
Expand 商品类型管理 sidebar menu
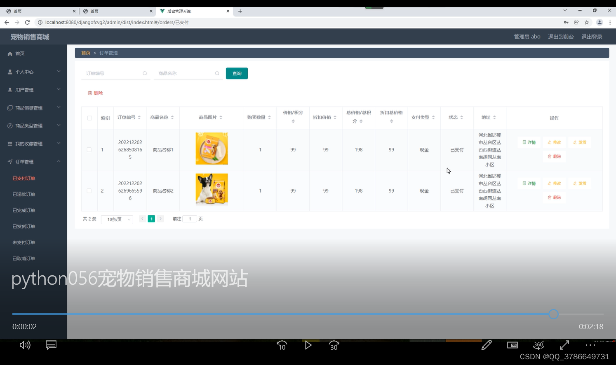point(33,126)
